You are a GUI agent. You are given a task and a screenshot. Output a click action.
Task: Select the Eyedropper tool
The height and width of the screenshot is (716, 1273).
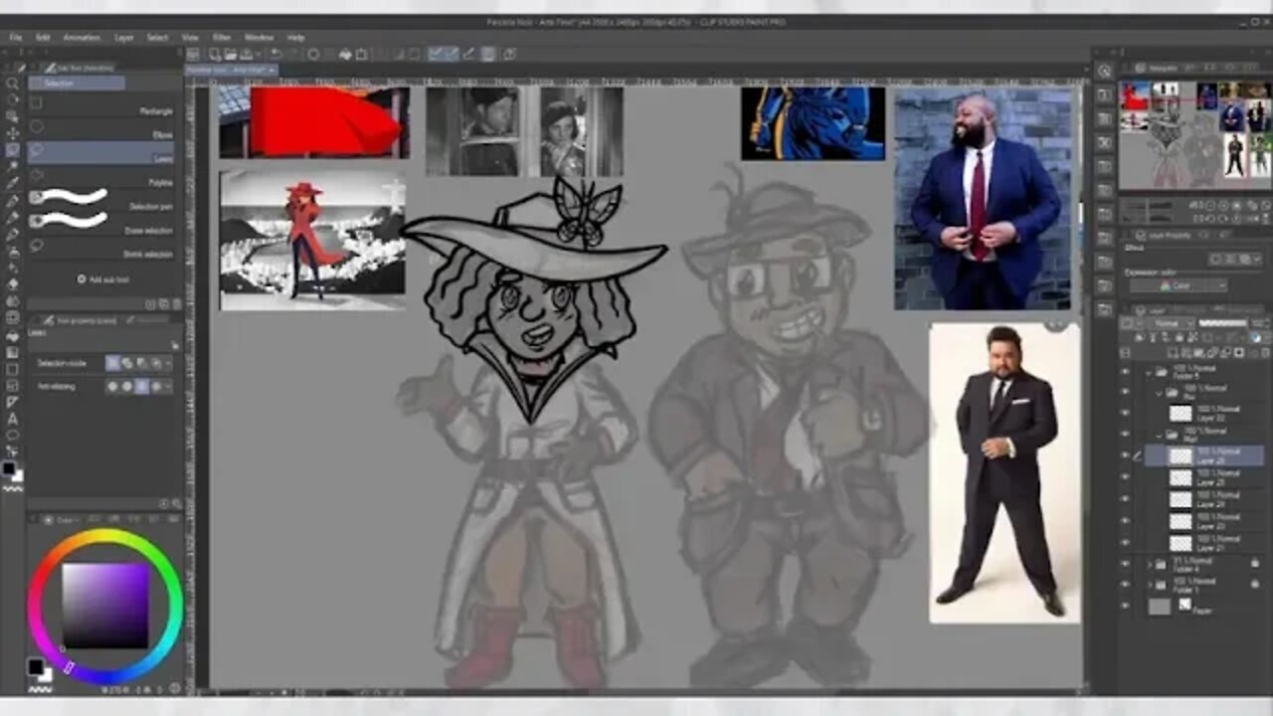point(12,184)
